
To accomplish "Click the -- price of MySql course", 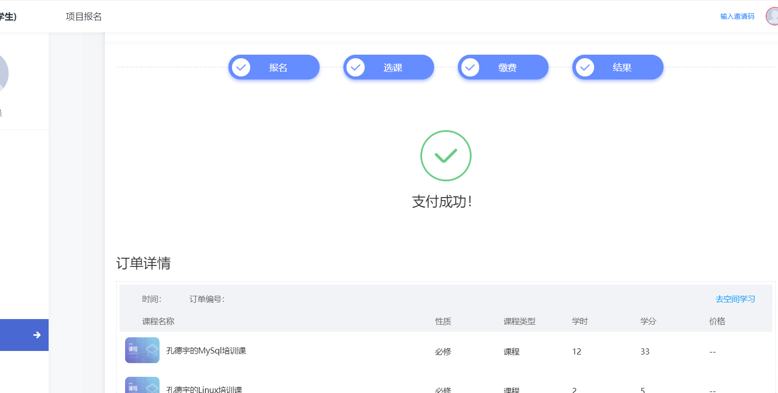I will 713,351.
